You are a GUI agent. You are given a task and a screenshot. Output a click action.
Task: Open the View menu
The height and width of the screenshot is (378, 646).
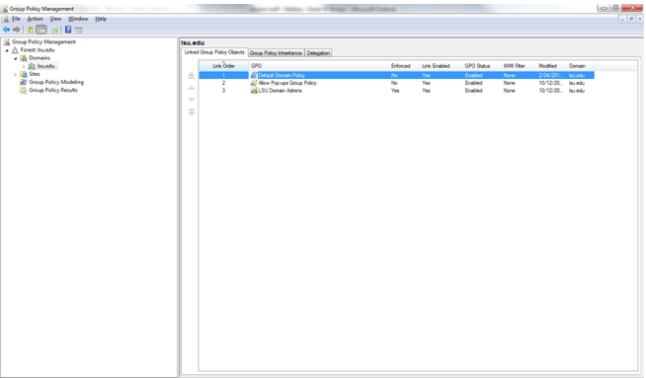(55, 19)
